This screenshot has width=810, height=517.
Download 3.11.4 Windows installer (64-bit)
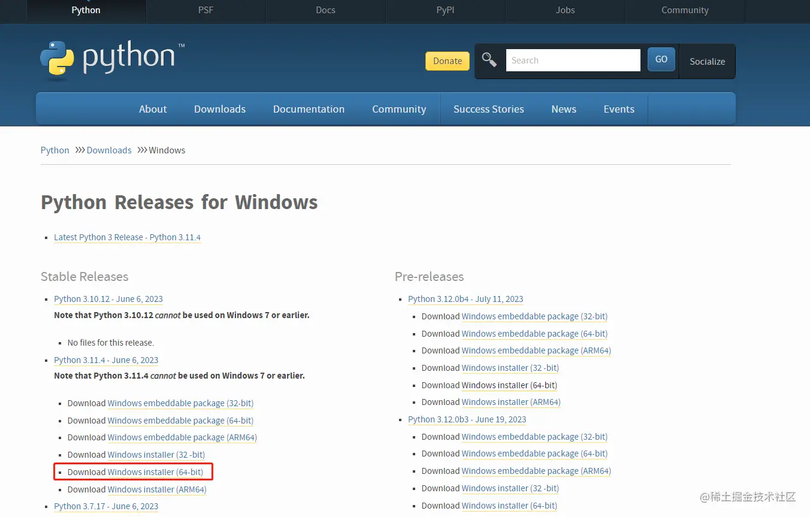coord(155,472)
